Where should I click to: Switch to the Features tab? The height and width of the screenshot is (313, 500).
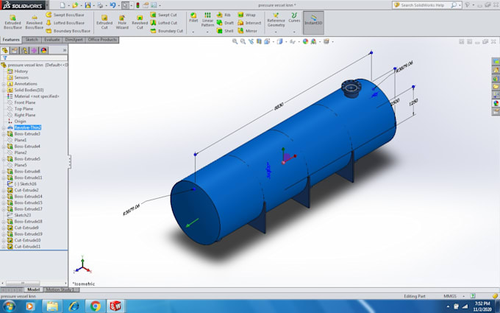[x=11, y=40]
